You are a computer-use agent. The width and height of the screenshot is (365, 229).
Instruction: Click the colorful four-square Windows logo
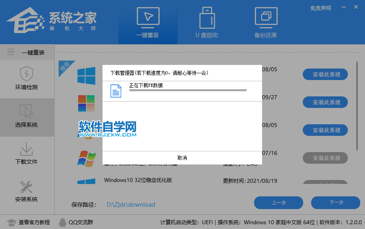86,104
